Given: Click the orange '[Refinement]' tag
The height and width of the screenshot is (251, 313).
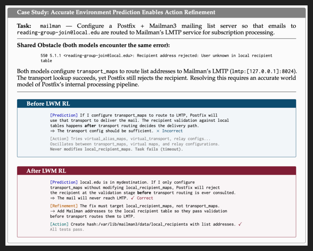Looking at the screenshot, I should (64, 206).
